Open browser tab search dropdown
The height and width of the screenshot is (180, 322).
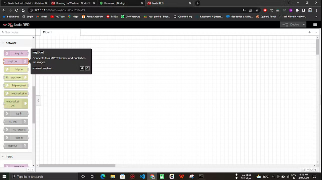click(289, 3)
